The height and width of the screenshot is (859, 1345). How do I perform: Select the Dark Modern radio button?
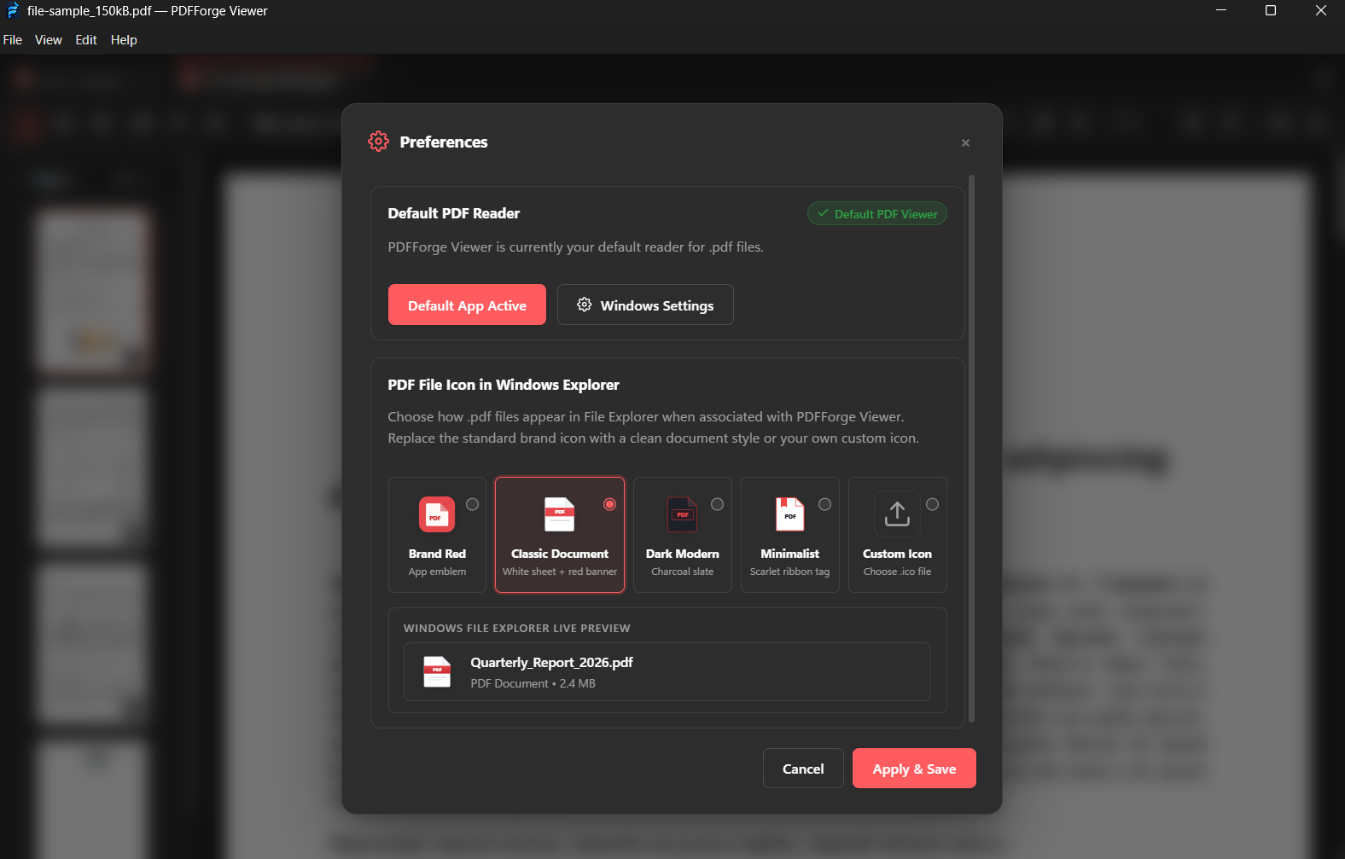tap(717, 504)
